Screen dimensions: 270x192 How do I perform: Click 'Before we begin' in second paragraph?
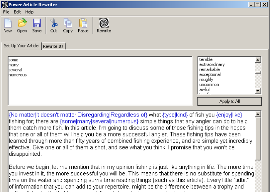[x=29, y=167]
